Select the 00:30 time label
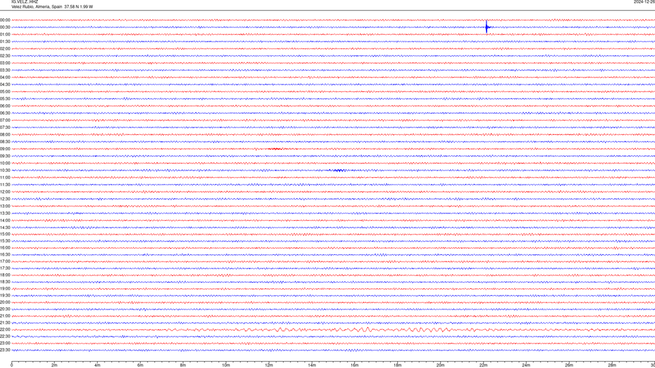Viewport: 655px width, 368px height. [x=5, y=27]
